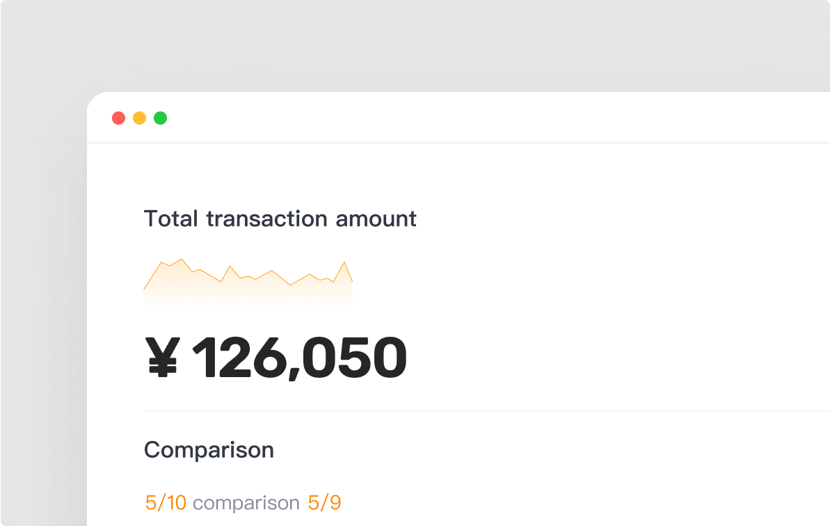Click the left starting point of the sparkline
The width and height of the screenshot is (830, 526).
[145, 288]
